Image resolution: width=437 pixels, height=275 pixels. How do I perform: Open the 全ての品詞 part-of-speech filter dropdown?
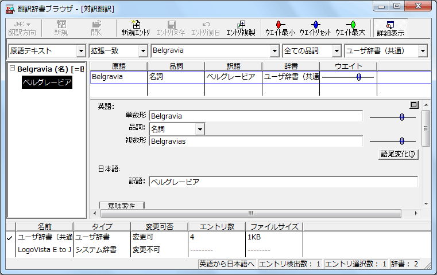[x=336, y=51]
